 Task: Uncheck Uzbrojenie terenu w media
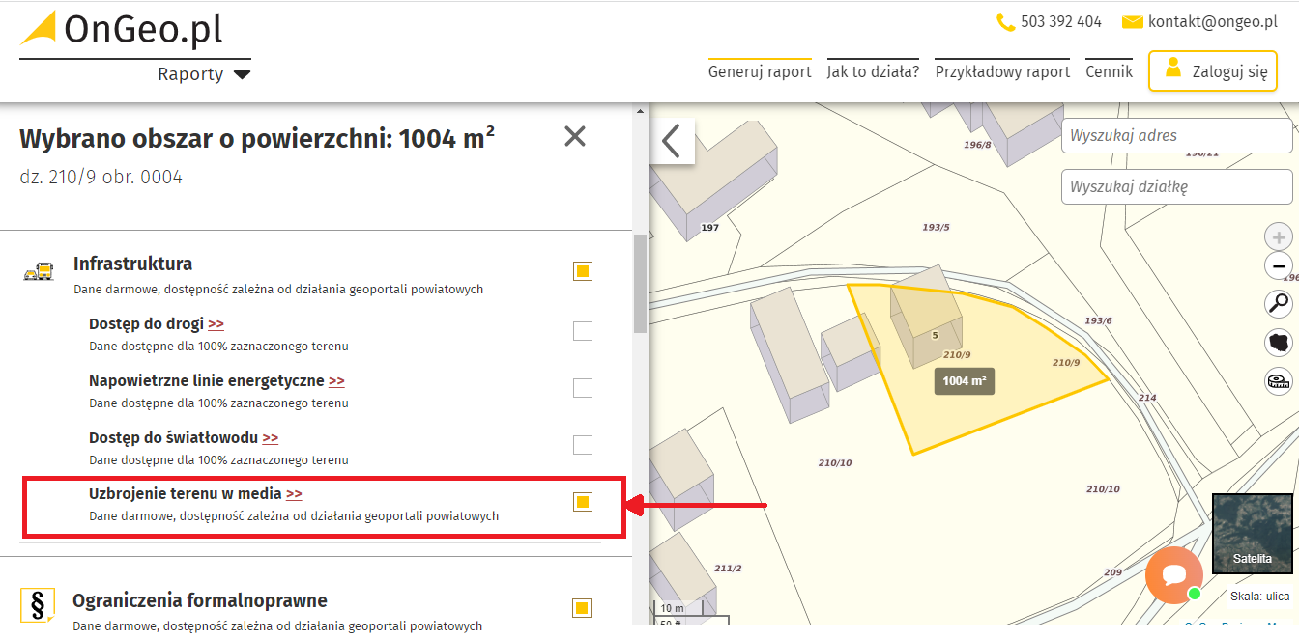(x=582, y=502)
